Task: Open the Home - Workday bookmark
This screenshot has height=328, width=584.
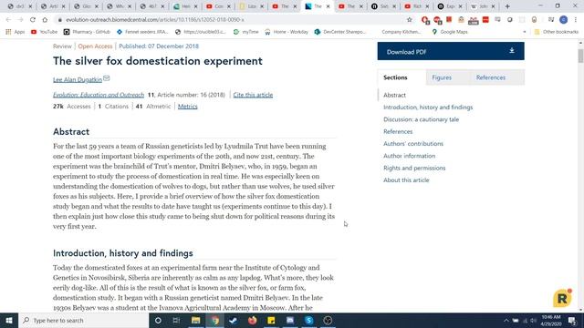Action: [x=287, y=32]
